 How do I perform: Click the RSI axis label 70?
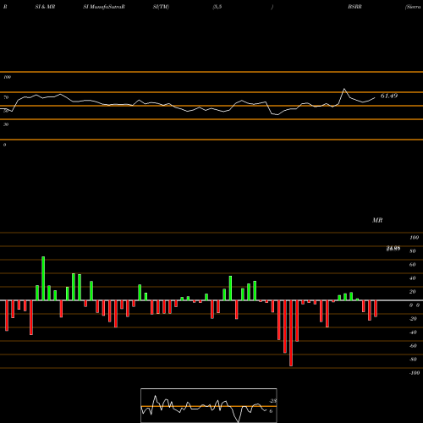point(6,97)
